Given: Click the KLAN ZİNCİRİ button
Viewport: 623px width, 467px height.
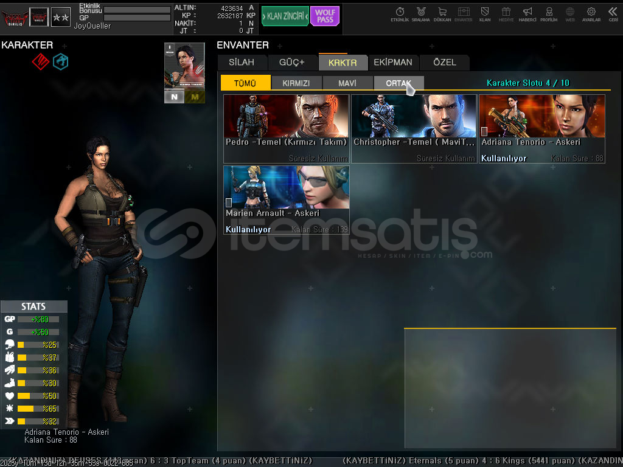Looking at the screenshot, I should pyautogui.click(x=285, y=16).
